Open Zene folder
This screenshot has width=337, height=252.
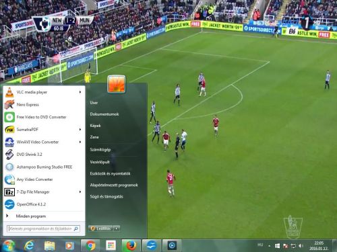click(94, 137)
